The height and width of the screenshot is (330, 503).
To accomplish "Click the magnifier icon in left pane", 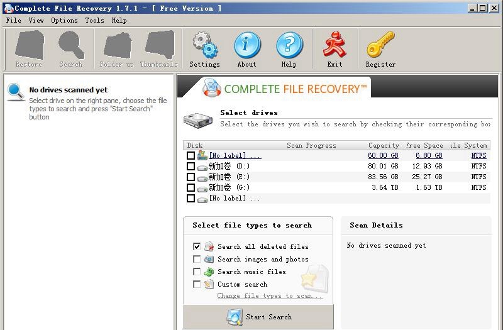I will coord(15,92).
